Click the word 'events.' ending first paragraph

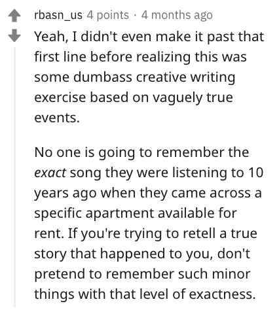pyautogui.click(x=57, y=118)
